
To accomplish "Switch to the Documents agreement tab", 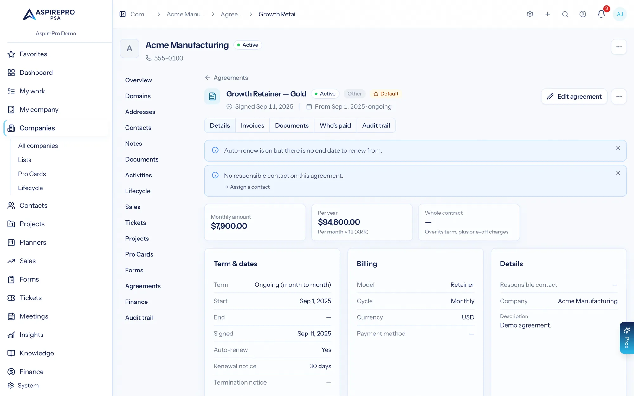I will [292, 125].
